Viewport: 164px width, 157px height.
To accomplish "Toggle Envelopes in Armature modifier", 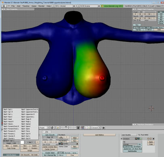I will click(x=137, y=146).
